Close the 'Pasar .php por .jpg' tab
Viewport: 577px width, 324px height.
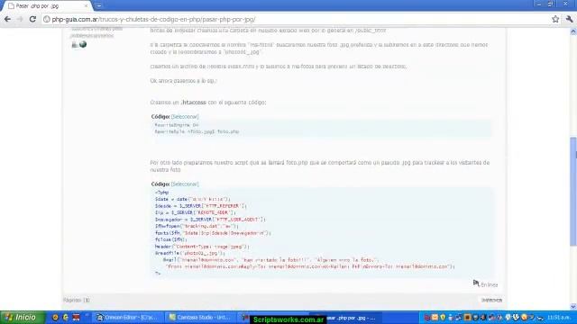pos(87,6)
